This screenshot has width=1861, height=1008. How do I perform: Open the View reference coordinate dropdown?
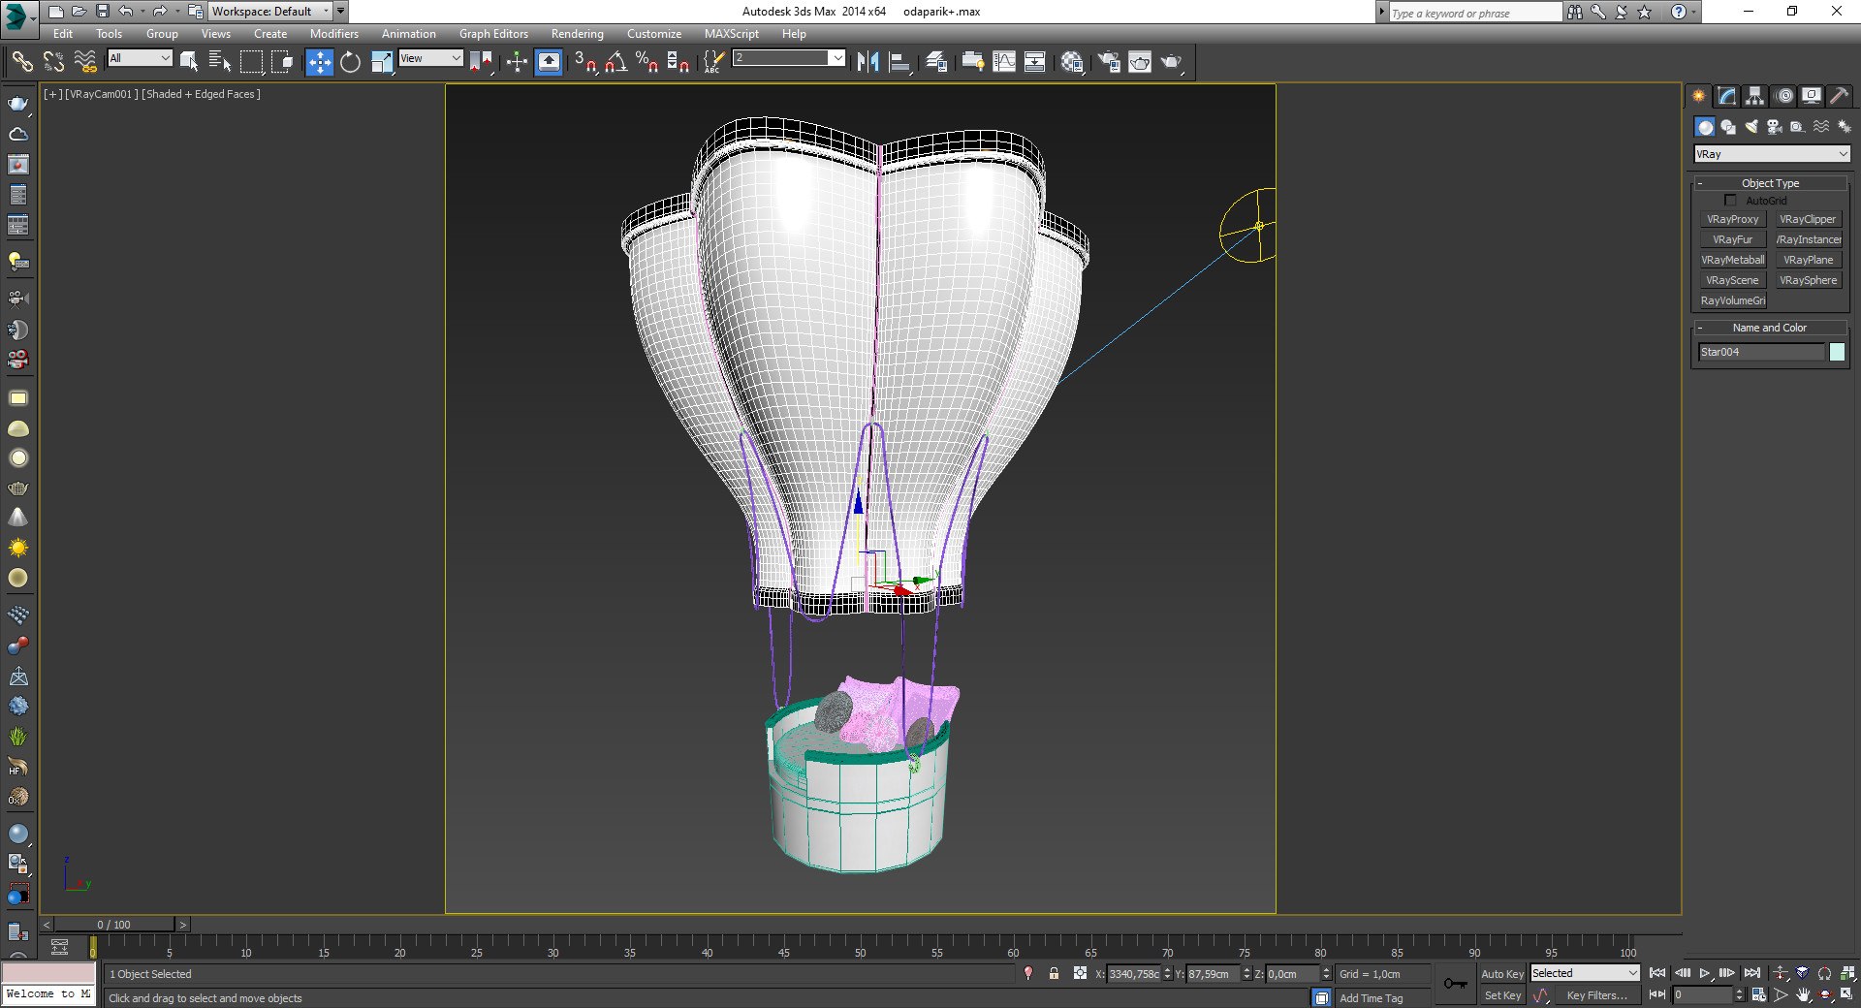click(x=430, y=58)
